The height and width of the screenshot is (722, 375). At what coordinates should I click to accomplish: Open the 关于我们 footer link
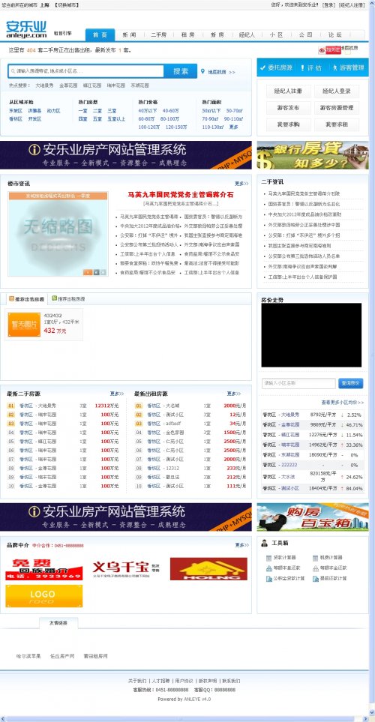tap(136, 681)
